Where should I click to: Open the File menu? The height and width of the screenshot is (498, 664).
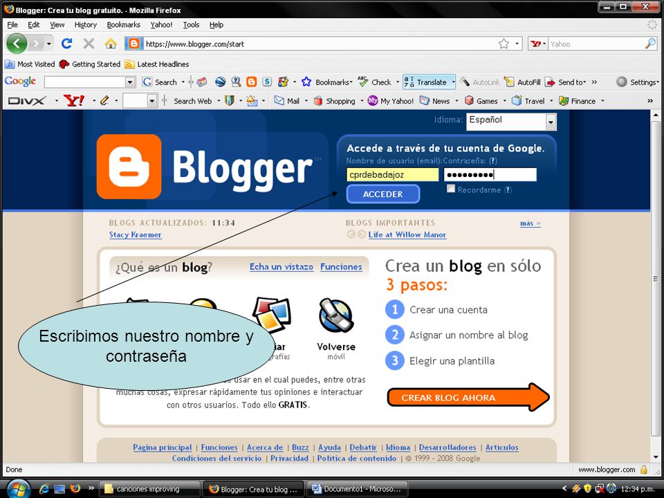(x=12, y=25)
